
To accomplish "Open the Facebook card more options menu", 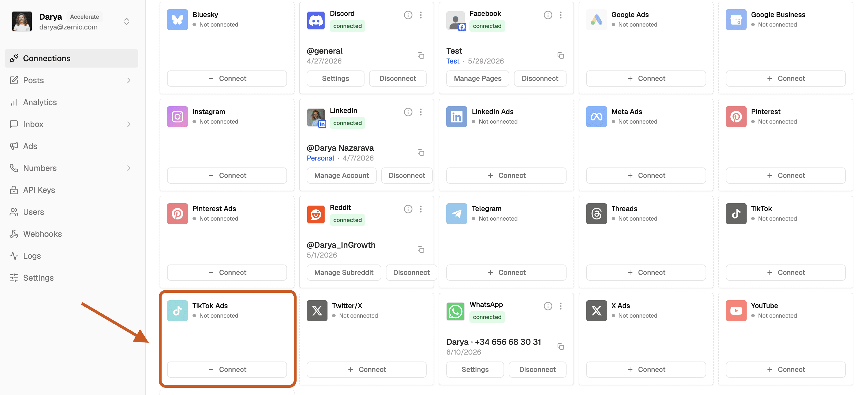I will pos(560,15).
